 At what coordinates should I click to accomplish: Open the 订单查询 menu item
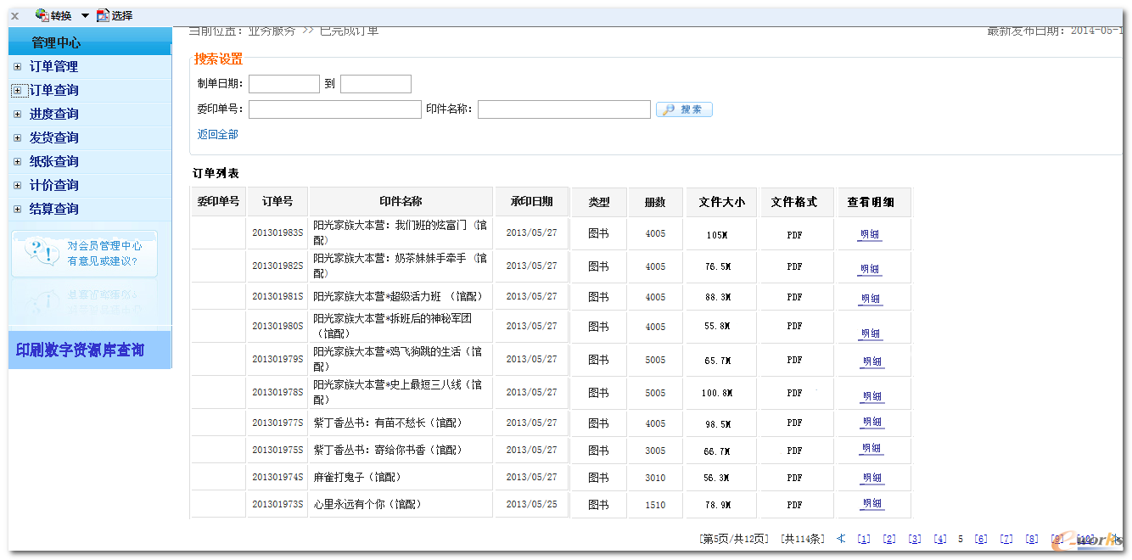[x=54, y=90]
